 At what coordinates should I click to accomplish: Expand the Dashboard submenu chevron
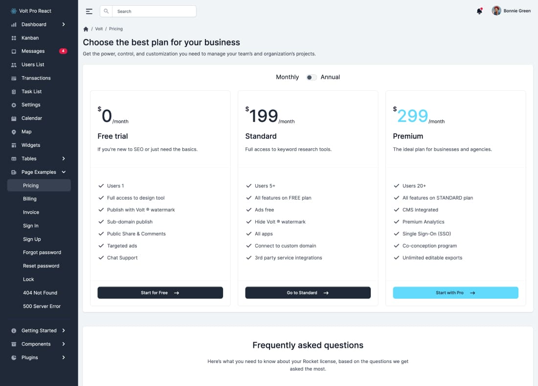64,24
